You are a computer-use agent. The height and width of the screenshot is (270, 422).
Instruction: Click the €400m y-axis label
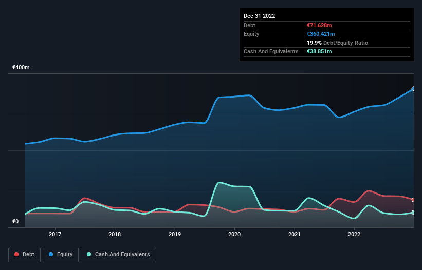point(21,67)
